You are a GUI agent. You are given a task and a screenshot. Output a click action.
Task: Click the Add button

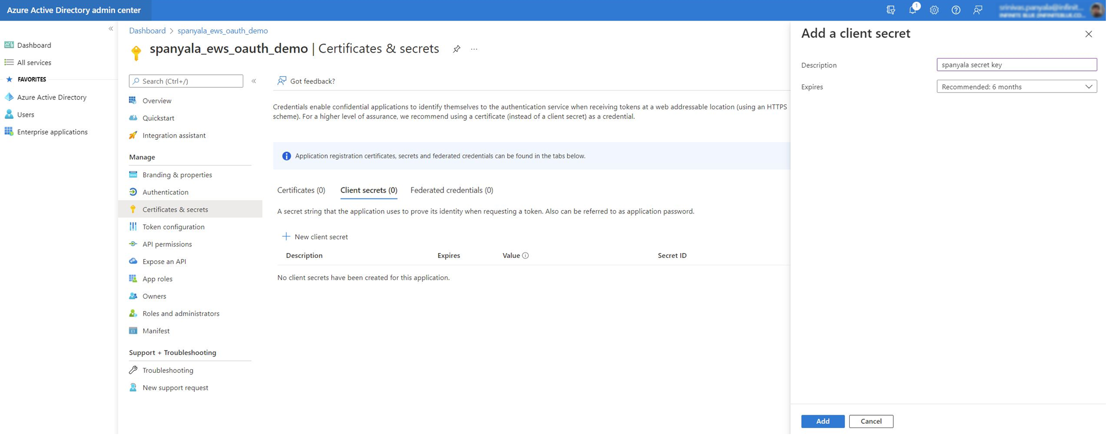coord(823,421)
